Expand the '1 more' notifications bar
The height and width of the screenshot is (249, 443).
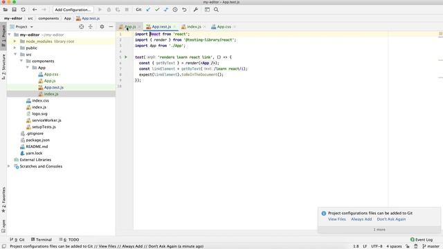[x=379, y=230]
